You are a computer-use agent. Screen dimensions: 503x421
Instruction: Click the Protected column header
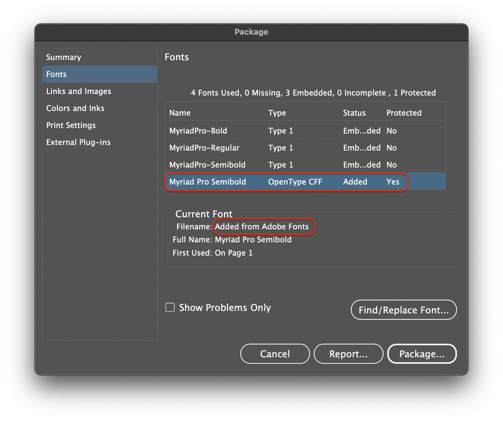click(x=404, y=113)
